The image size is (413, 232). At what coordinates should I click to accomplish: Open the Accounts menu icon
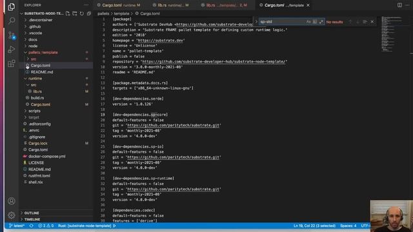tap(12, 201)
